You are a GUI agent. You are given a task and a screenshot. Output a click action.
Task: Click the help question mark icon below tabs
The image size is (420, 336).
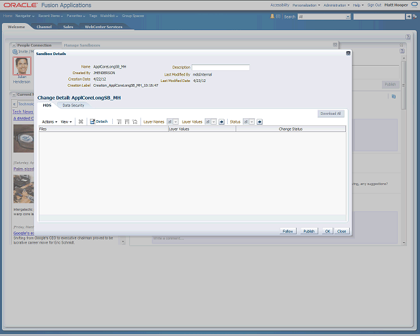tap(408, 37)
